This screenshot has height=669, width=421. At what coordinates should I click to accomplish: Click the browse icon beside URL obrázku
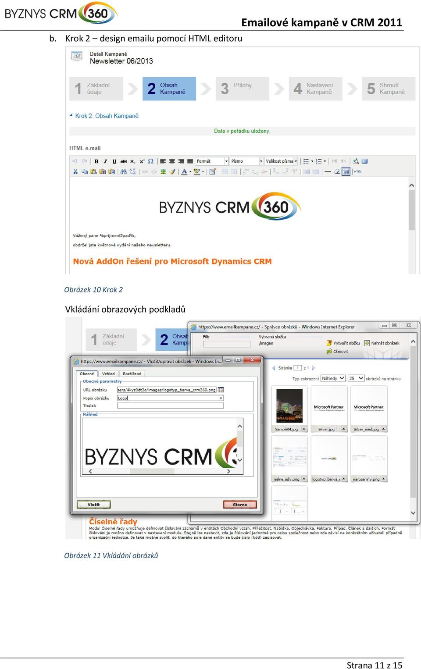click(221, 390)
